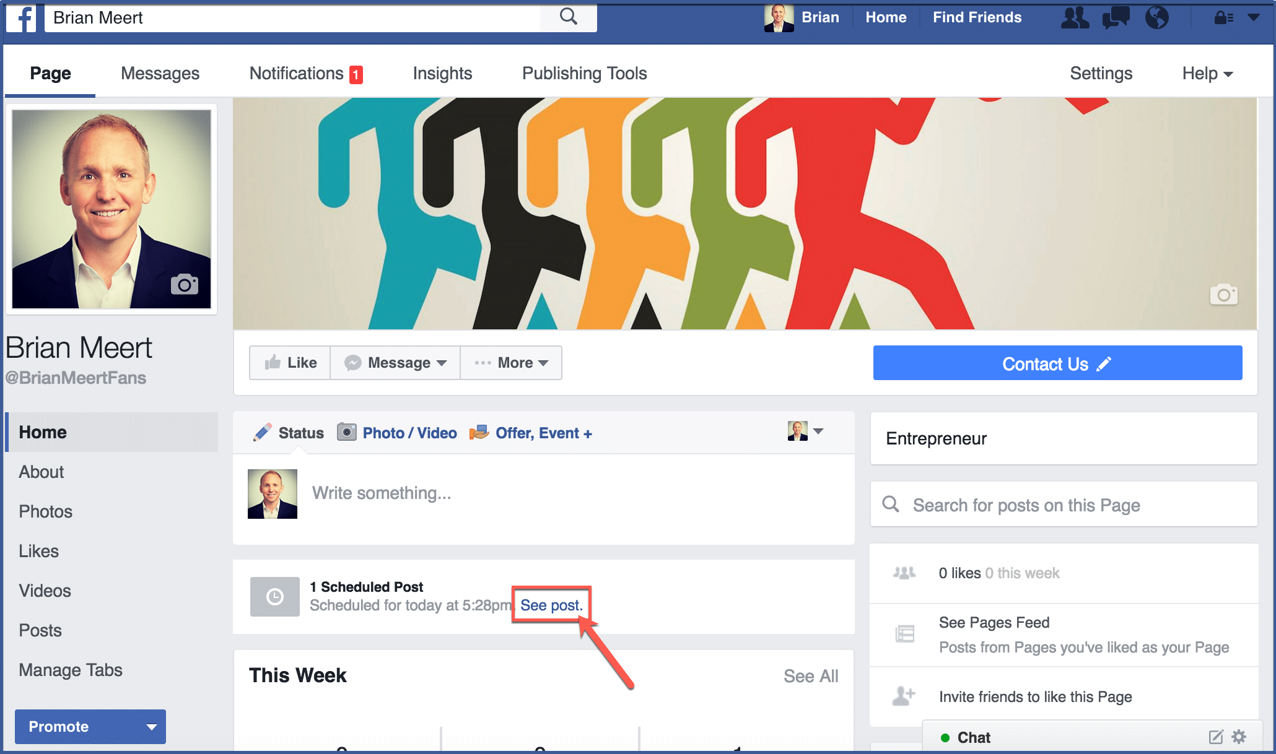
Task: Click the search icon in posts search box
Action: pyautogui.click(x=890, y=504)
